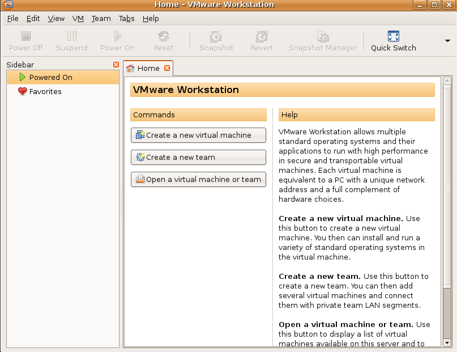Select Powered On in the sidebar
Viewport: 457px width, 352px height.
click(63, 77)
